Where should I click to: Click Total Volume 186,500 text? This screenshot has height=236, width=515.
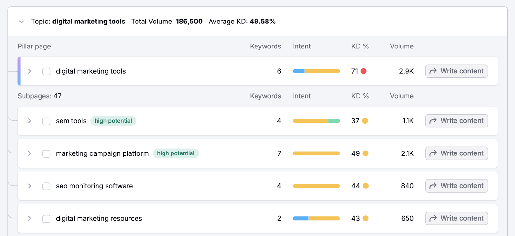point(167,22)
